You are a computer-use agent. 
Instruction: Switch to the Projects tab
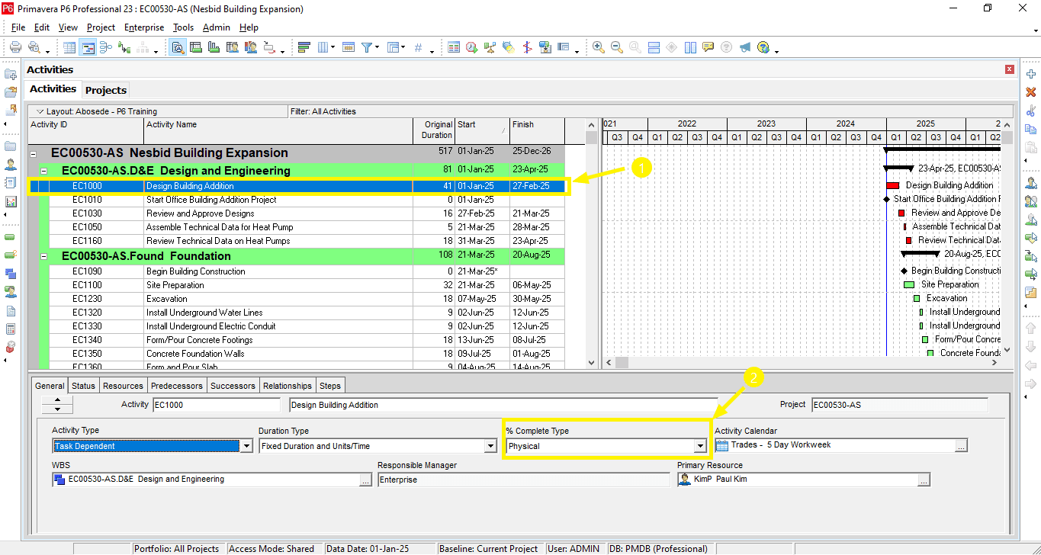[x=106, y=90]
